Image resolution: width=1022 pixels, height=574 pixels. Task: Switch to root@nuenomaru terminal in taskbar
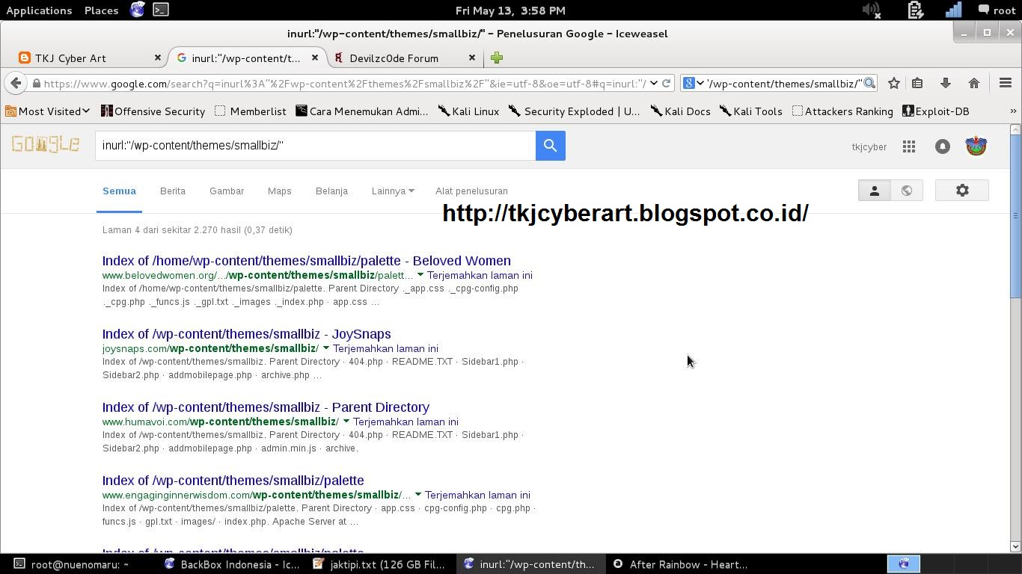click(72, 564)
